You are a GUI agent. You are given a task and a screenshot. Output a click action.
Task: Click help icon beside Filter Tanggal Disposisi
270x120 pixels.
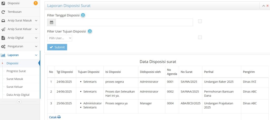83,15
